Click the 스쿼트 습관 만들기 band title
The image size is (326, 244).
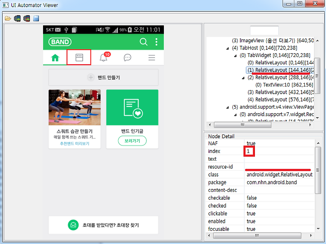(x=74, y=131)
